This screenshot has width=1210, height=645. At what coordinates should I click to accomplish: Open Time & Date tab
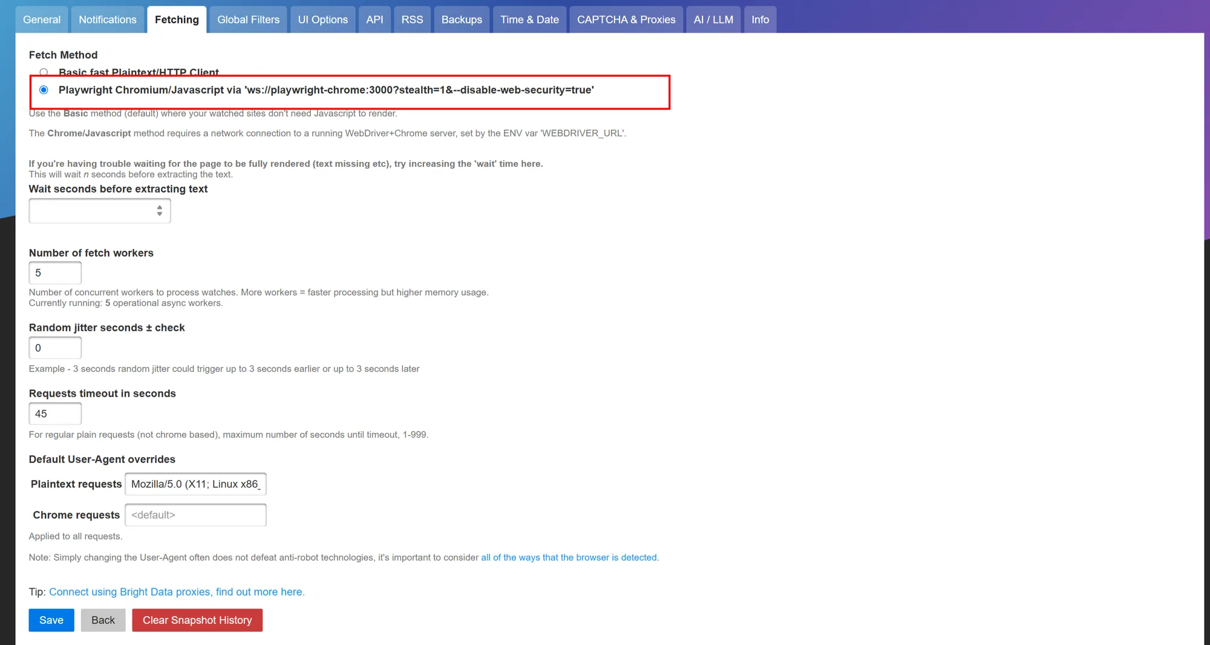coord(529,19)
